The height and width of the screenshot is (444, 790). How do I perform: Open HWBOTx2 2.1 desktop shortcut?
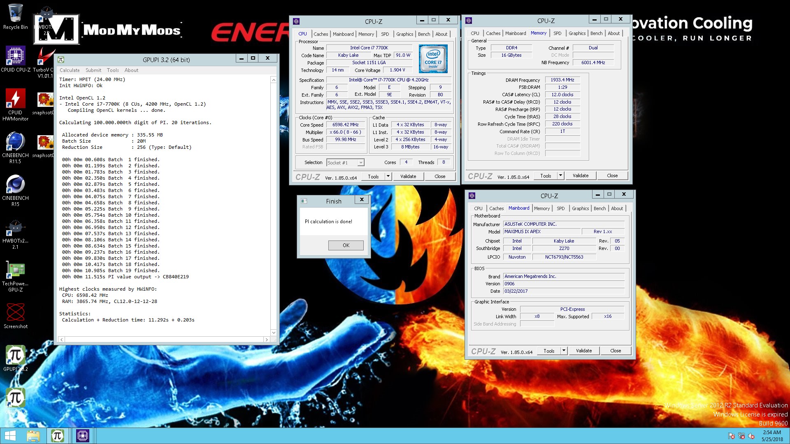click(x=15, y=234)
